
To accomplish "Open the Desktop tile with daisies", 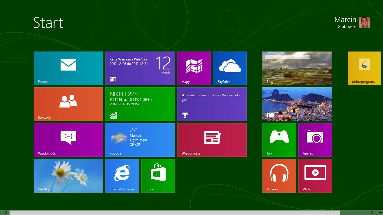I will (68, 176).
